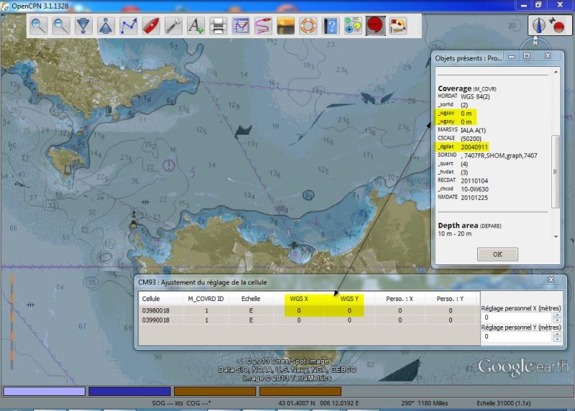
Task: Click the WGS Y column header
Action: tap(349, 299)
